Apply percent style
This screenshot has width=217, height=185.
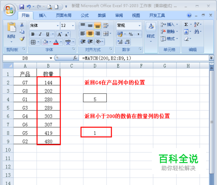(x=131, y=34)
